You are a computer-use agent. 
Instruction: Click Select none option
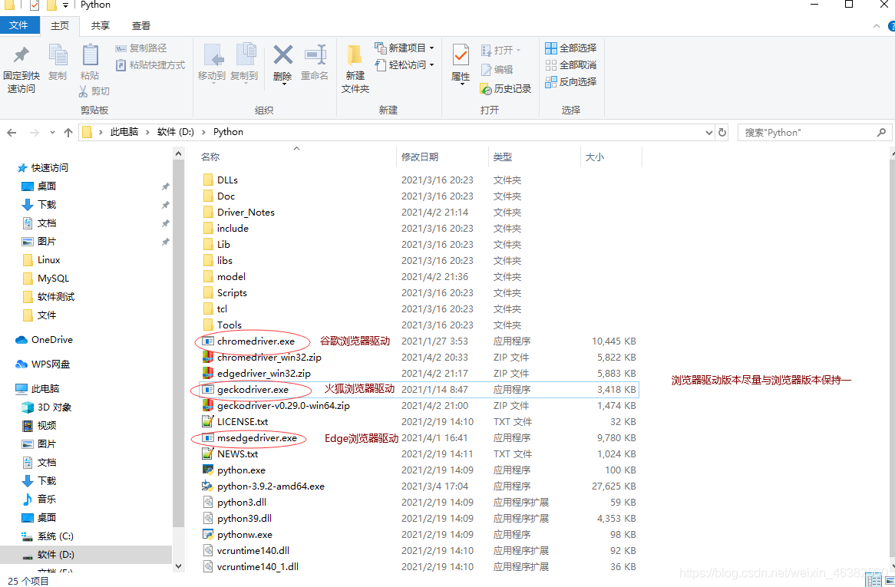[x=571, y=65]
